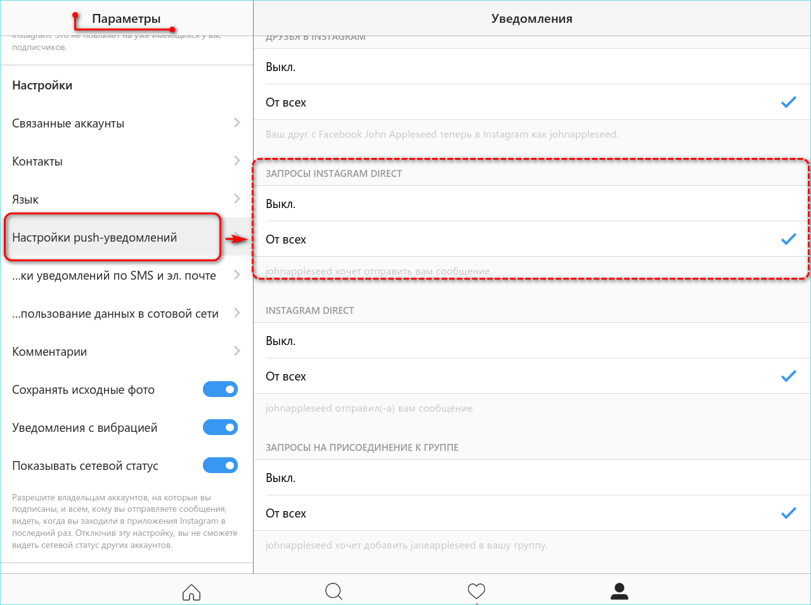
Task: Open уведомлений по SMS и эл. почте
Action: (x=127, y=275)
